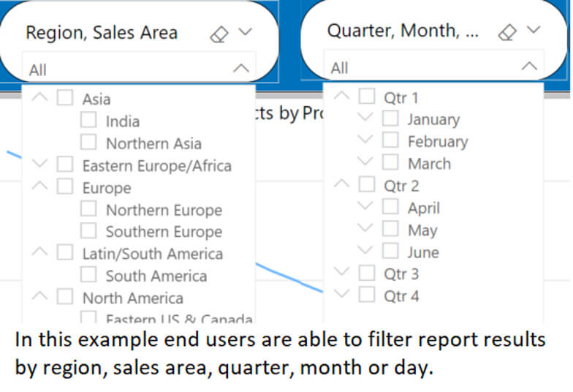This screenshot has width=573, height=392.
Task: Tick the Northern Europe checkbox
Action: point(88,208)
